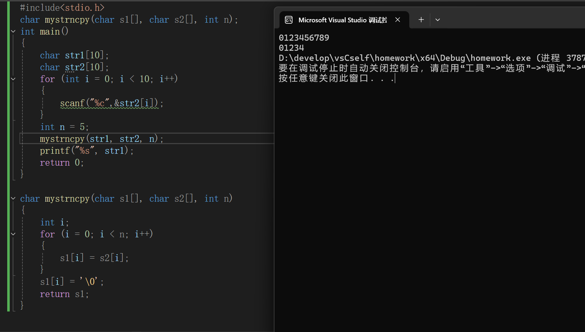Click the mystrncpy(str1, str2, n) call

[102, 139]
